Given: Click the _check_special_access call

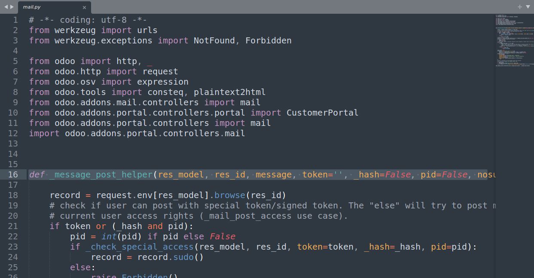Looking at the screenshot, I should point(140,247).
